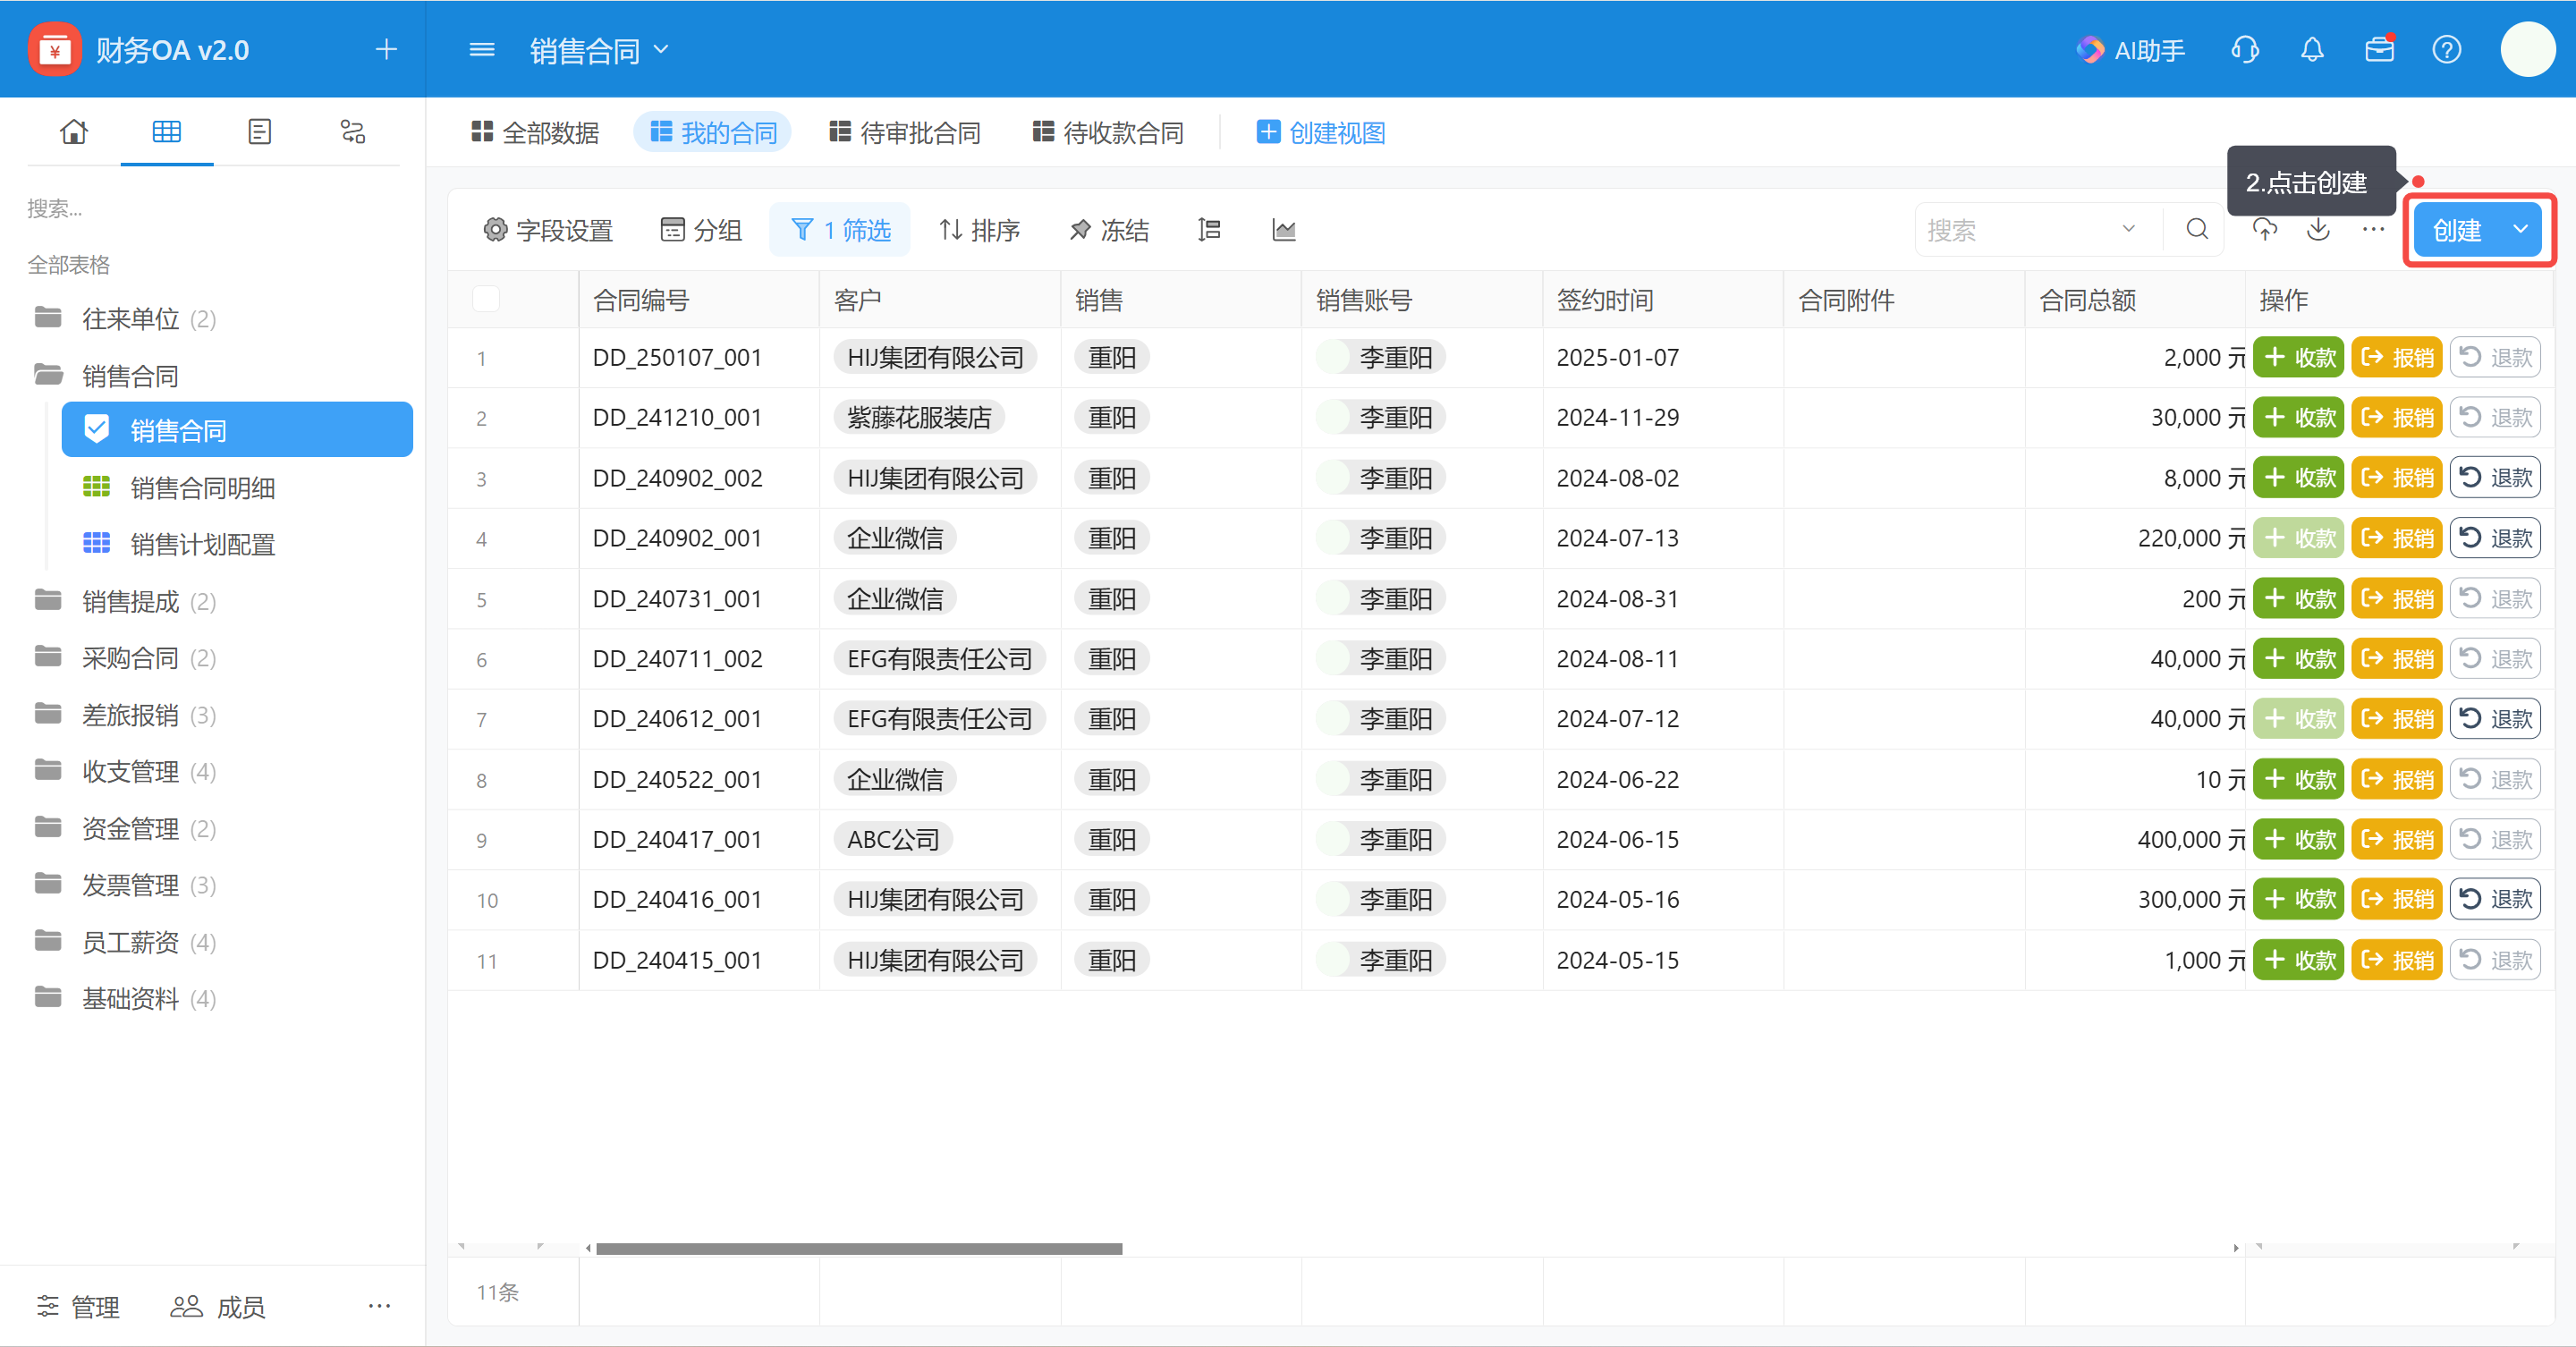Switch to the table grid sidebar tab

pyautogui.click(x=167, y=131)
